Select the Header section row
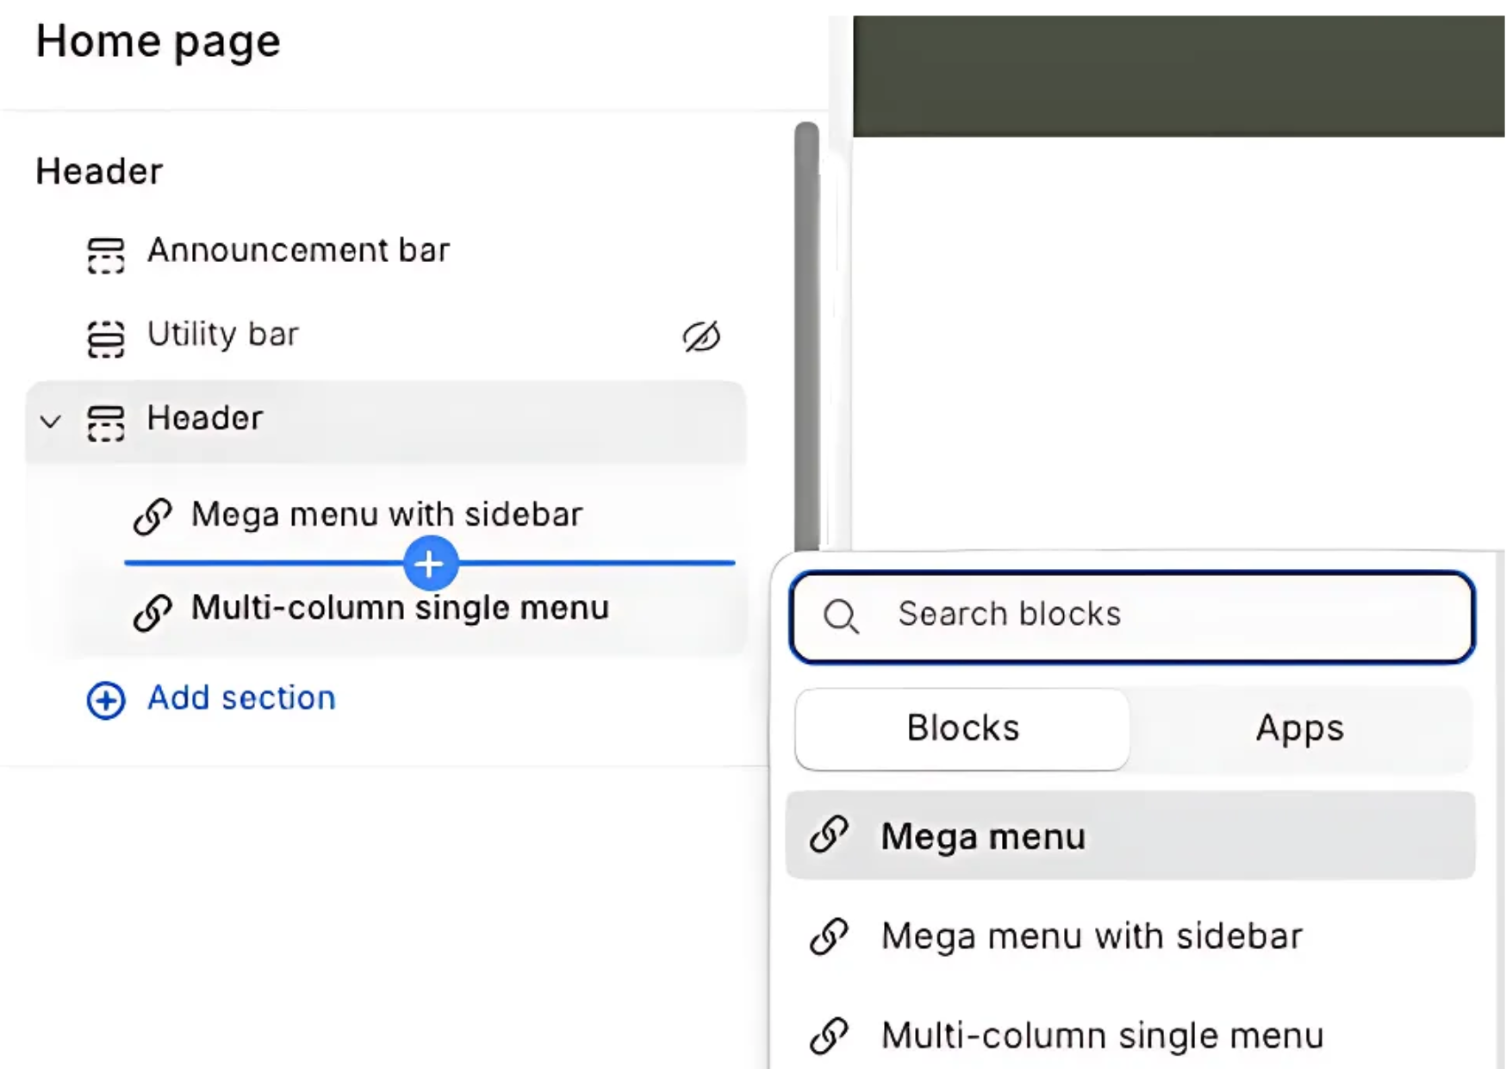 pos(386,422)
